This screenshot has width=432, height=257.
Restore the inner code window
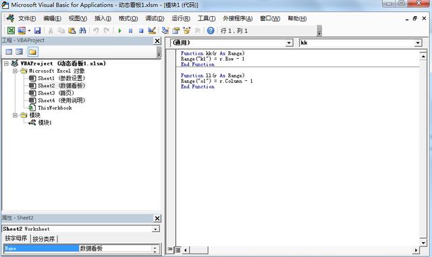point(415,18)
